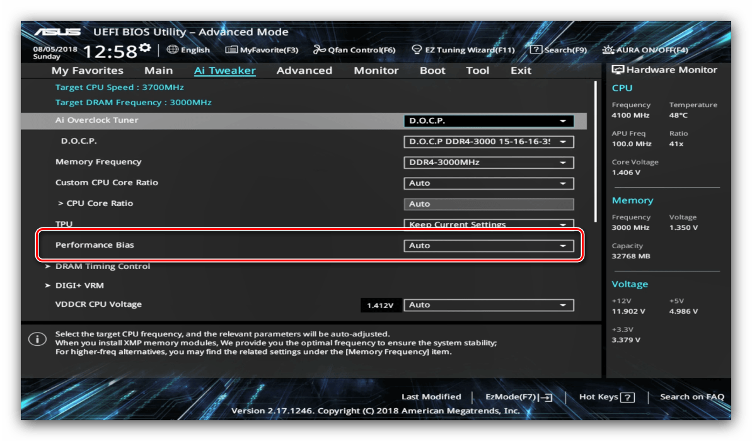752x441 pixels.
Task: Open Ai Overclock Tuner dropdown
Action: 489,121
